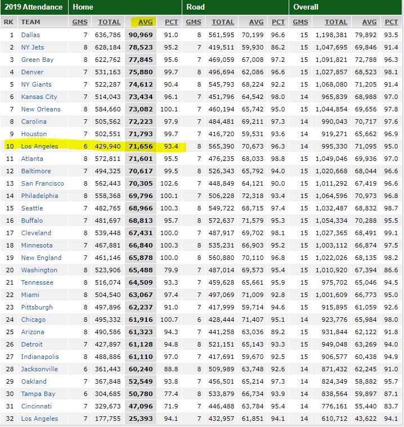Open the Pittsburgh team link
Screen dimensions: 404x427
click(x=37, y=307)
